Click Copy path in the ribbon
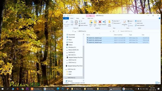The width and height of the screenshot is (162, 91). tap(82, 23)
